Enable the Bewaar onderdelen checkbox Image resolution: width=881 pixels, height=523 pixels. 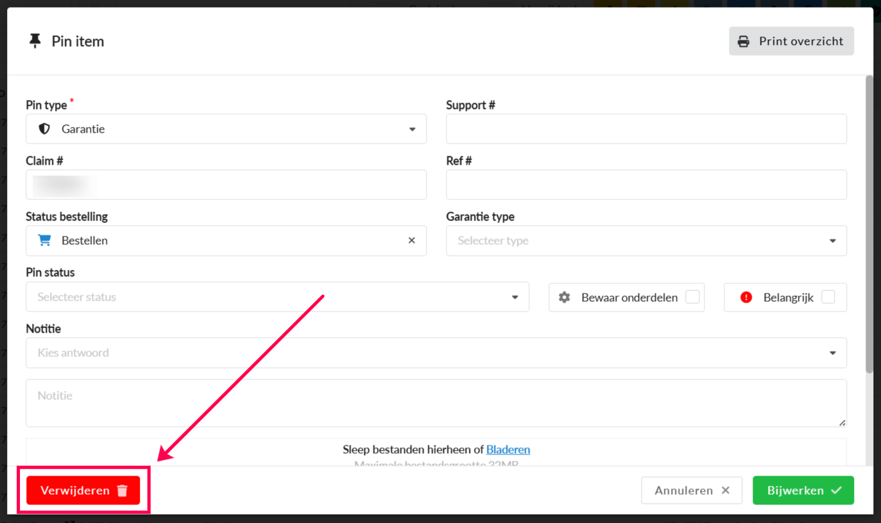pos(692,297)
